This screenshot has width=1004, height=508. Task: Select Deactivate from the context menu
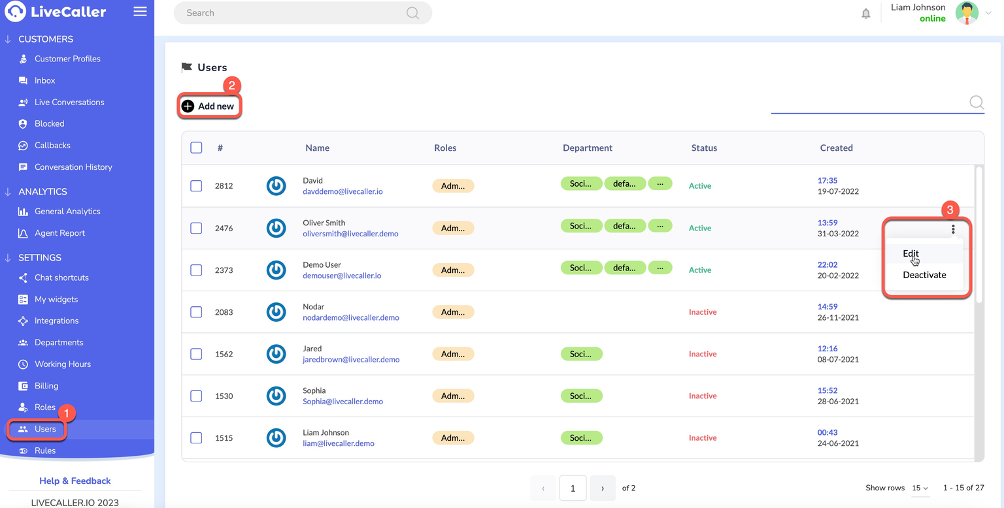click(924, 275)
